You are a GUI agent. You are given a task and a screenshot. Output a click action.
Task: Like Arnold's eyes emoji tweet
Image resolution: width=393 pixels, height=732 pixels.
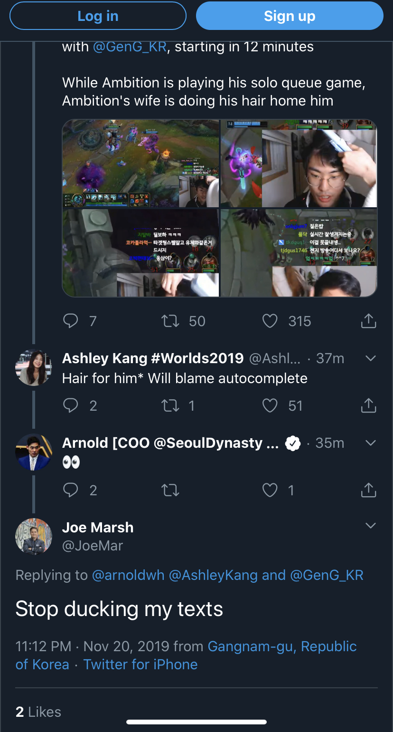[270, 490]
